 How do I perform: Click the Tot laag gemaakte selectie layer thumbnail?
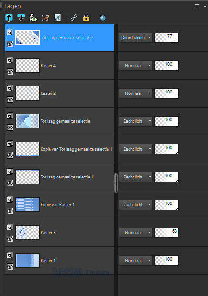point(27,121)
